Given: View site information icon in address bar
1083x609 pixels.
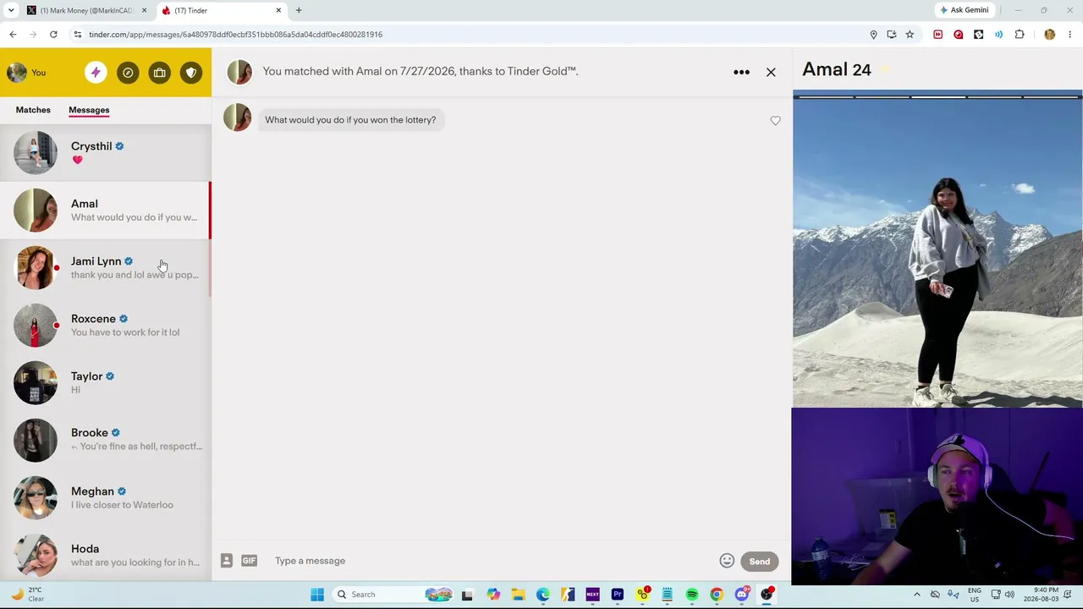Looking at the screenshot, I should (x=77, y=35).
